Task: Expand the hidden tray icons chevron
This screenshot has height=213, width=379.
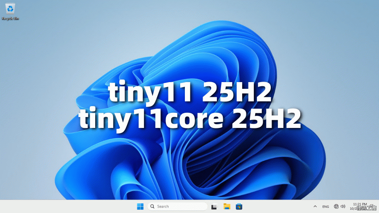Action: point(315,206)
